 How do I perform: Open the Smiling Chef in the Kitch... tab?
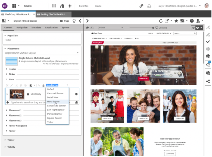click(54, 14)
